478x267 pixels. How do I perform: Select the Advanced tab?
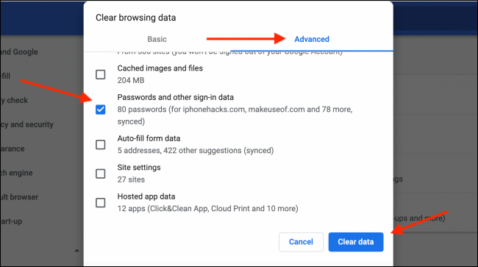[312, 39]
